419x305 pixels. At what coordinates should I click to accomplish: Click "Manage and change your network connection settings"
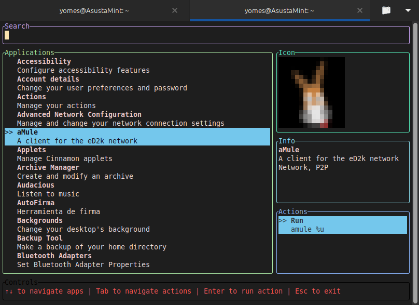point(121,123)
